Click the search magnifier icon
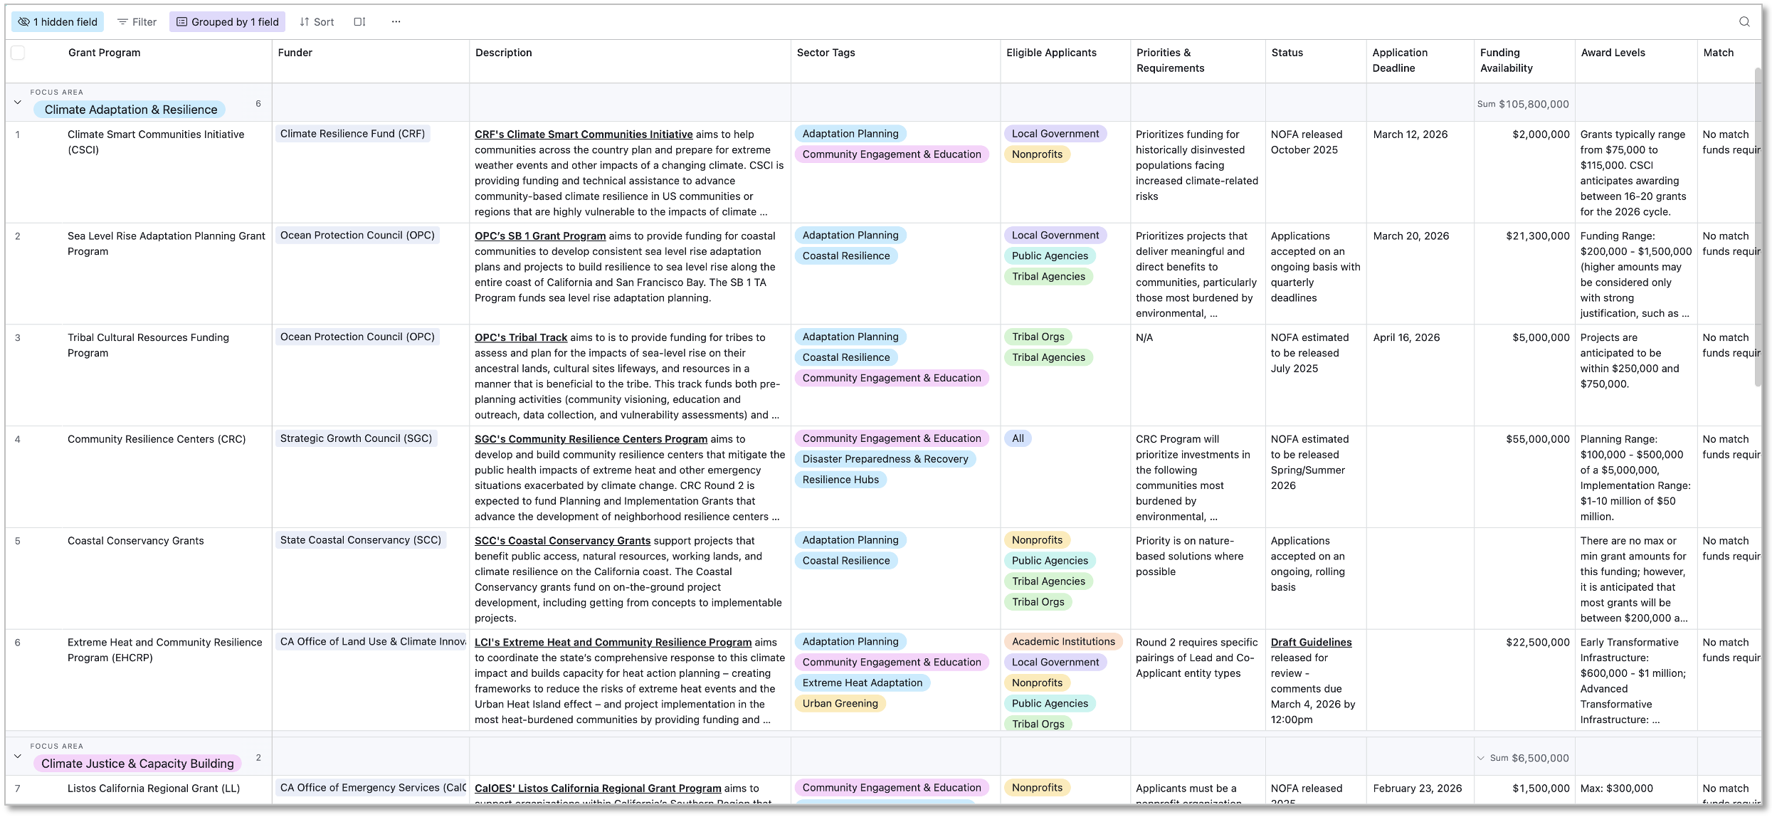The height and width of the screenshot is (817, 1772). pyautogui.click(x=1744, y=21)
